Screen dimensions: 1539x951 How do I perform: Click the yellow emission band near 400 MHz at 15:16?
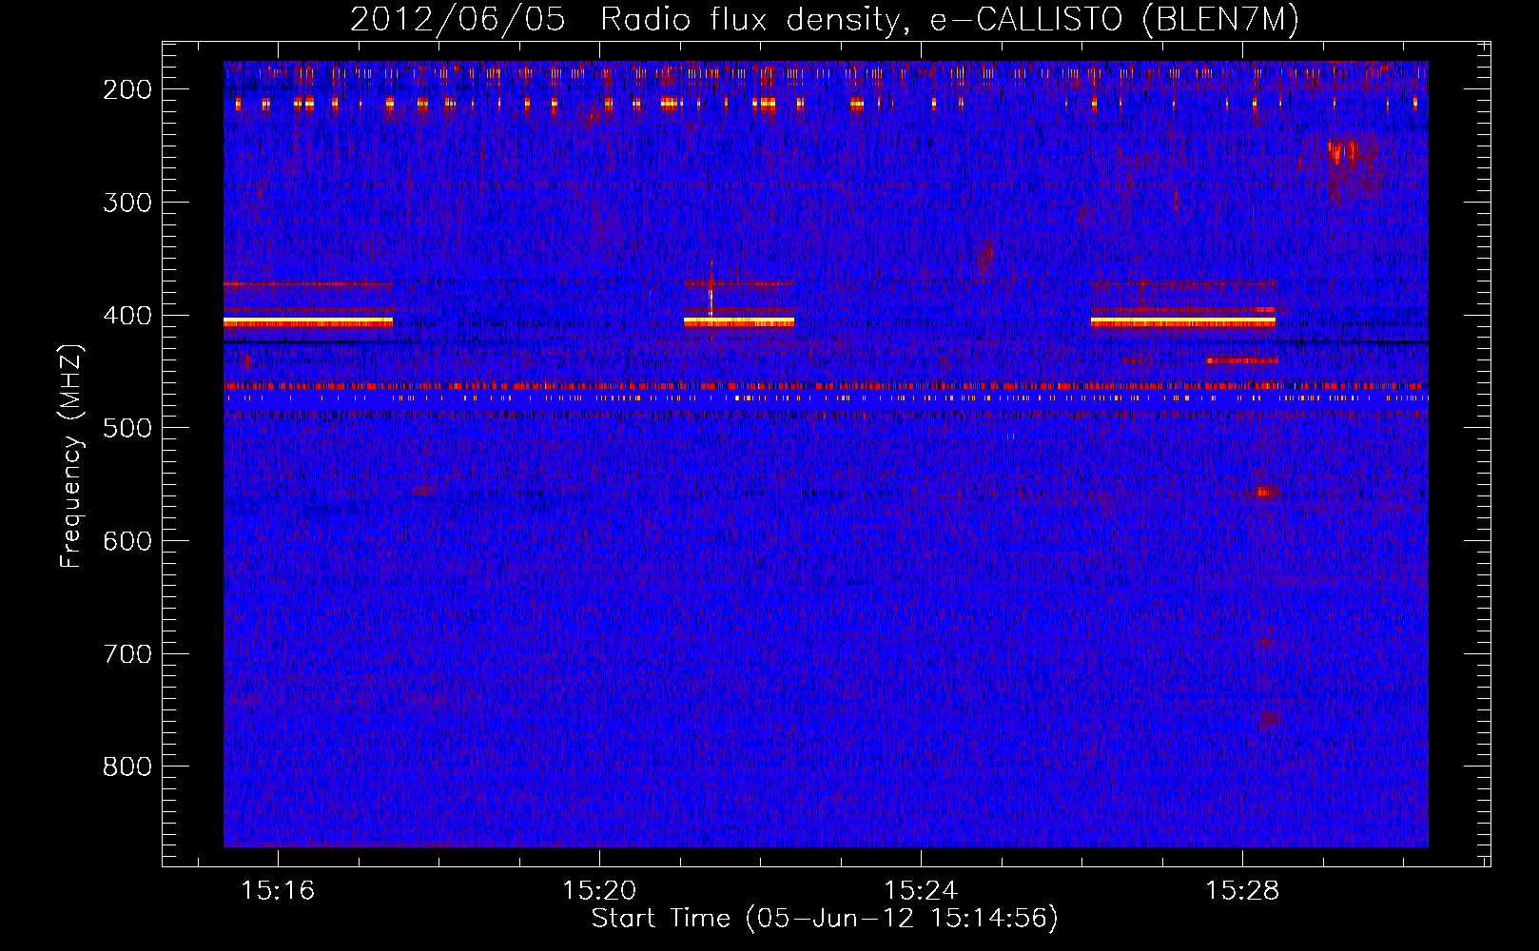308,322
